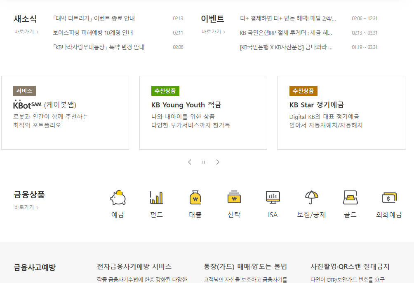414x283 pixels.
Task: Open 「KB나라사랑우대통장」 특약 변경 안내 notice
Action: (x=99, y=47)
